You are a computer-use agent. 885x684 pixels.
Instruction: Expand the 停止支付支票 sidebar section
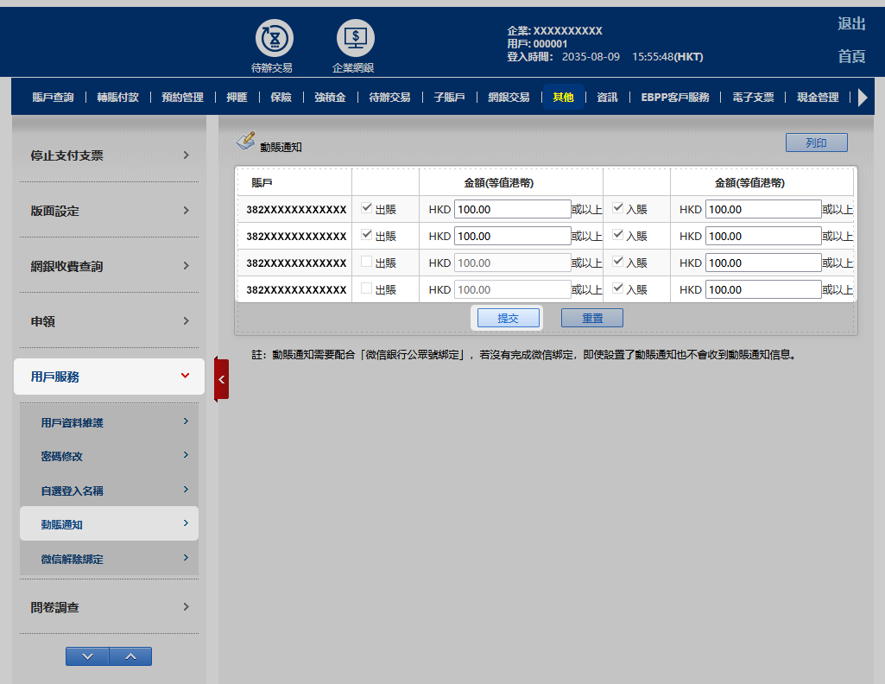[x=109, y=155]
